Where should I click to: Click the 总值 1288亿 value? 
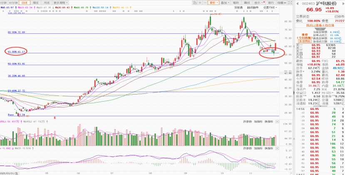point(340,100)
